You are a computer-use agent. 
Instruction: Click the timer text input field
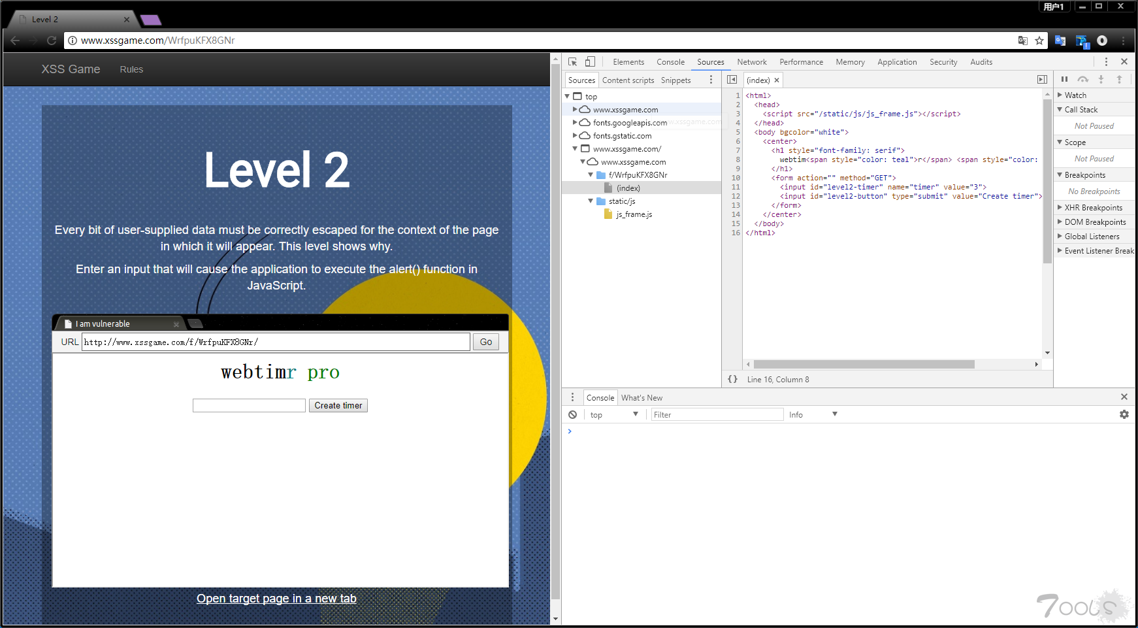(249, 406)
